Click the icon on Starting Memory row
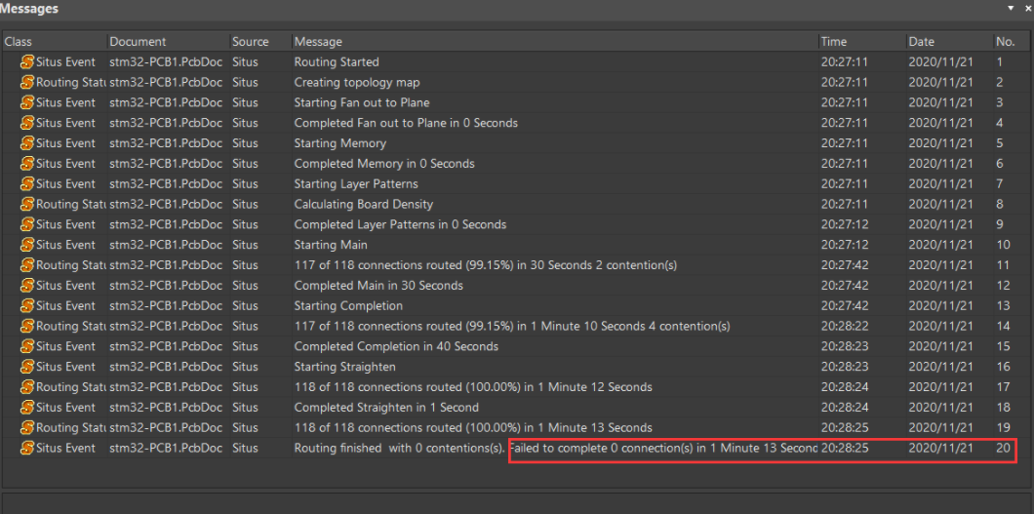 (x=27, y=143)
